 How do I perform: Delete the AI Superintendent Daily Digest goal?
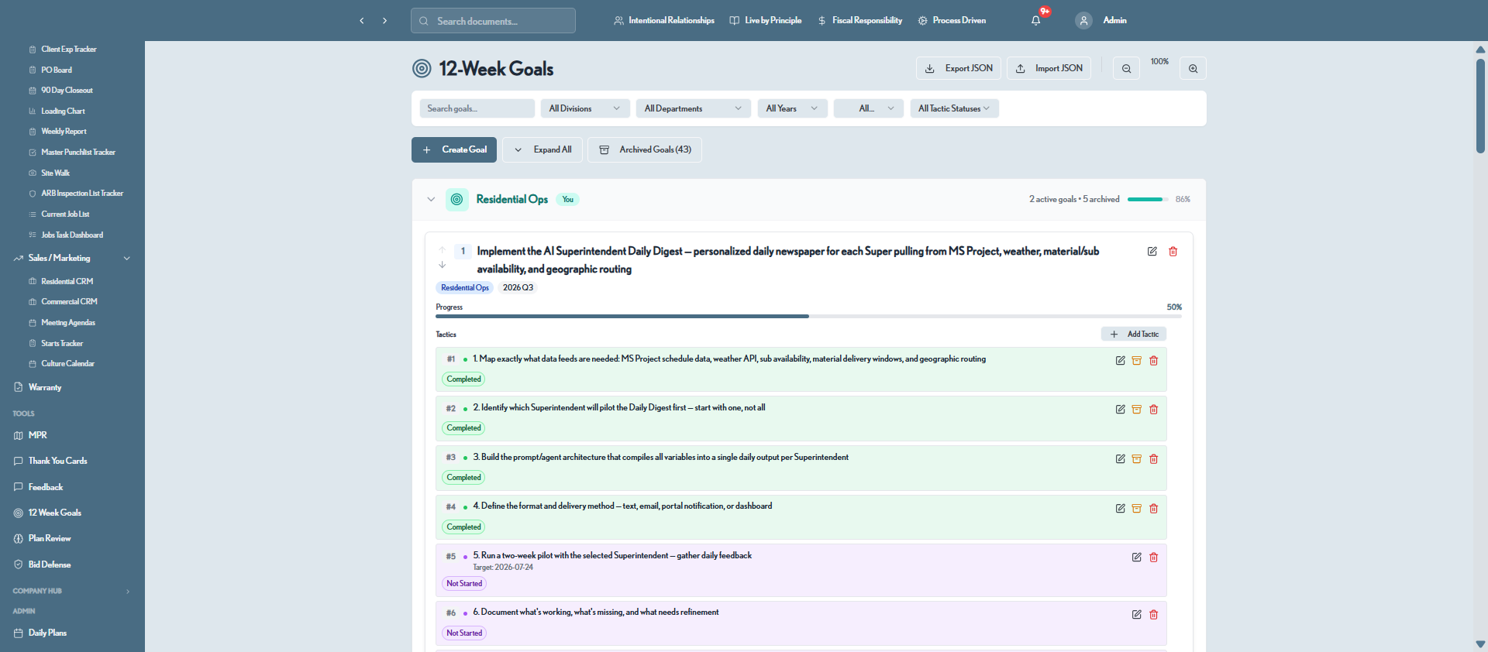pos(1173,252)
